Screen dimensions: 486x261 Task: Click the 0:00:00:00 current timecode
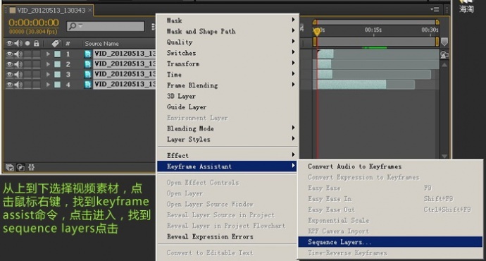[34, 23]
